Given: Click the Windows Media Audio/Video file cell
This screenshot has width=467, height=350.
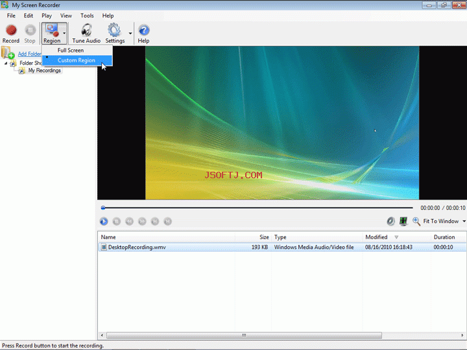Looking at the screenshot, I should pyautogui.click(x=314, y=247).
